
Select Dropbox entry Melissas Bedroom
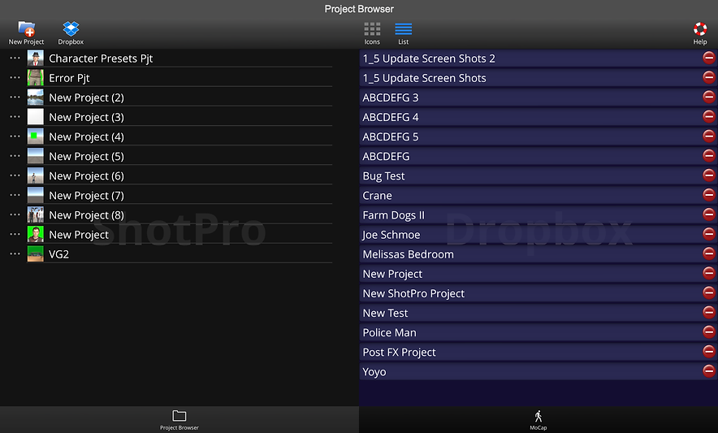(x=538, y=254)
